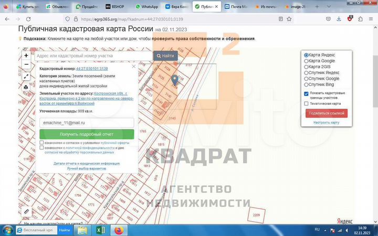Viewport: 378px width, 236px height.
Task: Focus the address or cadastral number search field
Action: [94, 56]
